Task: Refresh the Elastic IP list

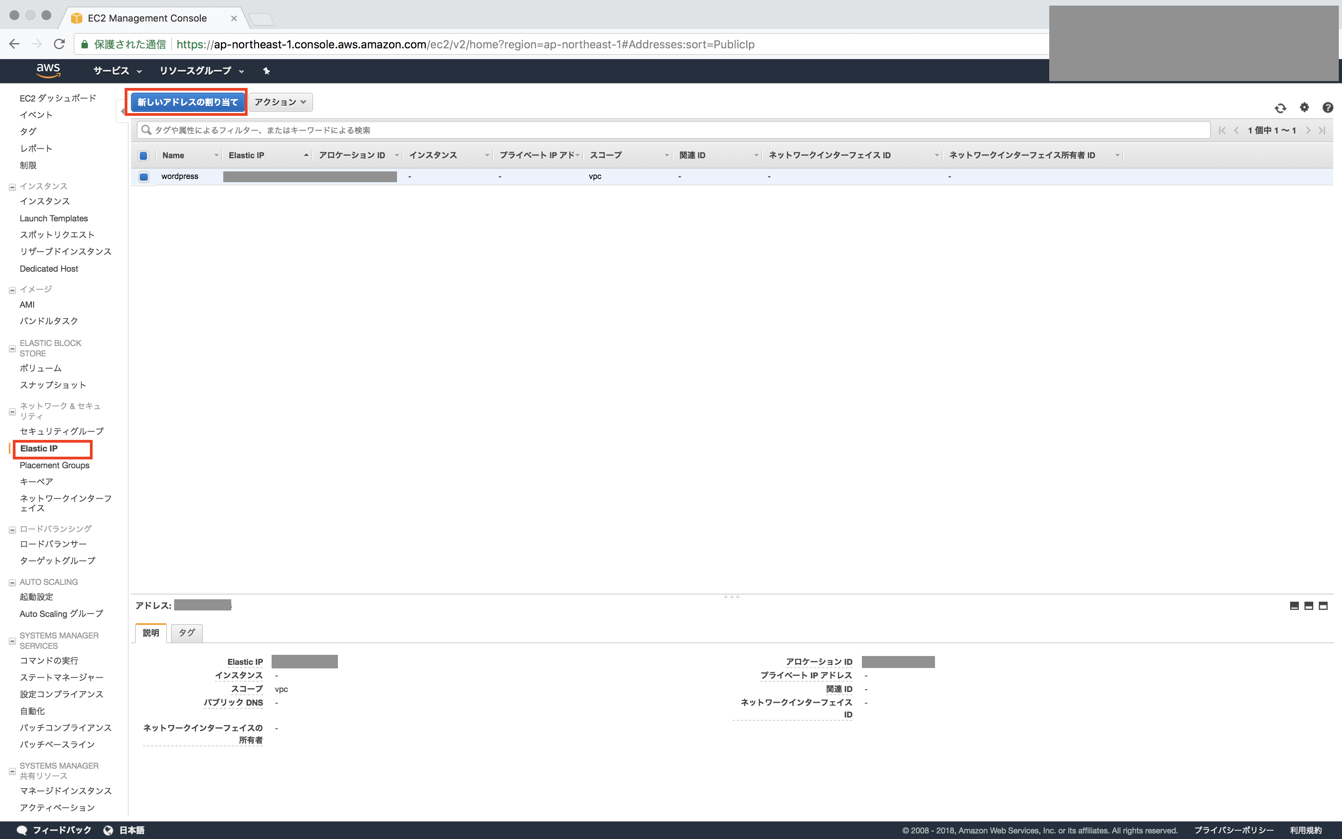Action: [1280, 107]
